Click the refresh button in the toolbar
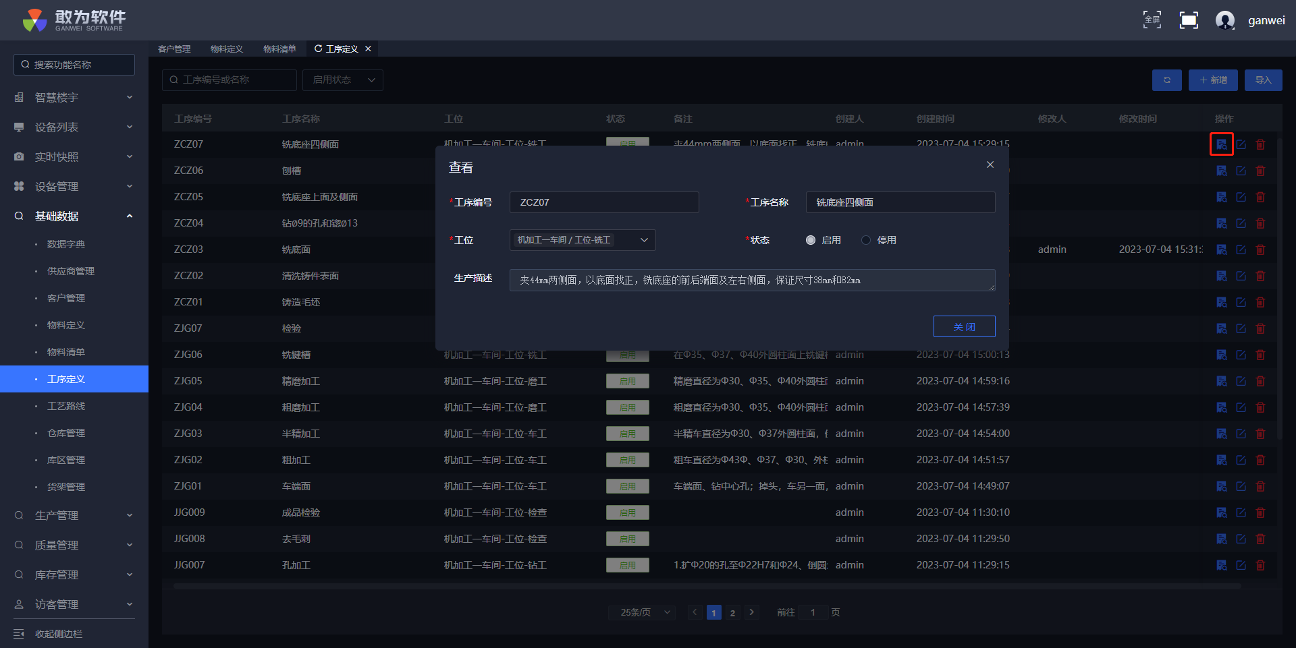 pyautogui.click(x=1166, y=80)
